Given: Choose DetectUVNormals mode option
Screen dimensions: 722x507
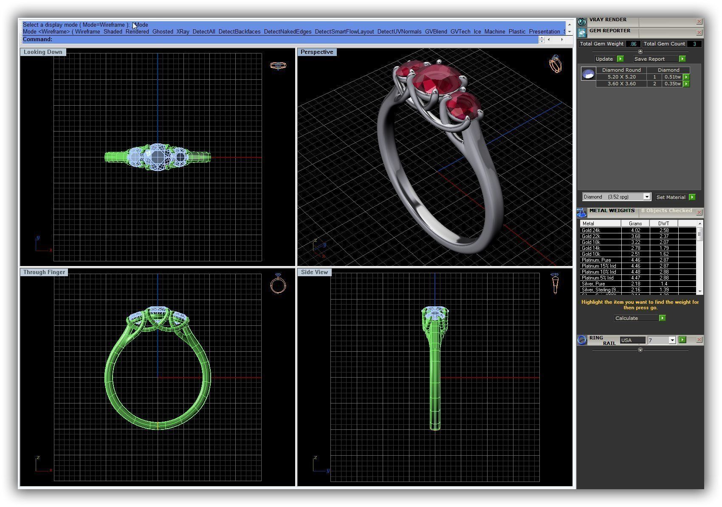Looking at the screenshot, I should click(399, 31).
